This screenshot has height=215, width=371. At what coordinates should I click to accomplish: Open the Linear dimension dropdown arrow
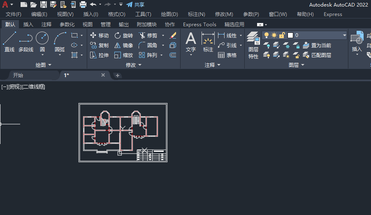[x=241, y=35]
